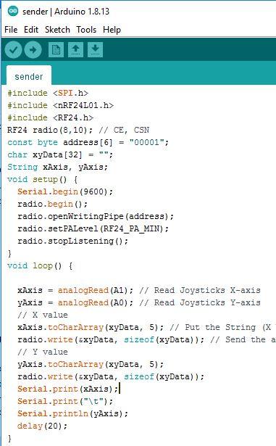Click the 'Serial.print(xAxis);' line

coord(67,389)
